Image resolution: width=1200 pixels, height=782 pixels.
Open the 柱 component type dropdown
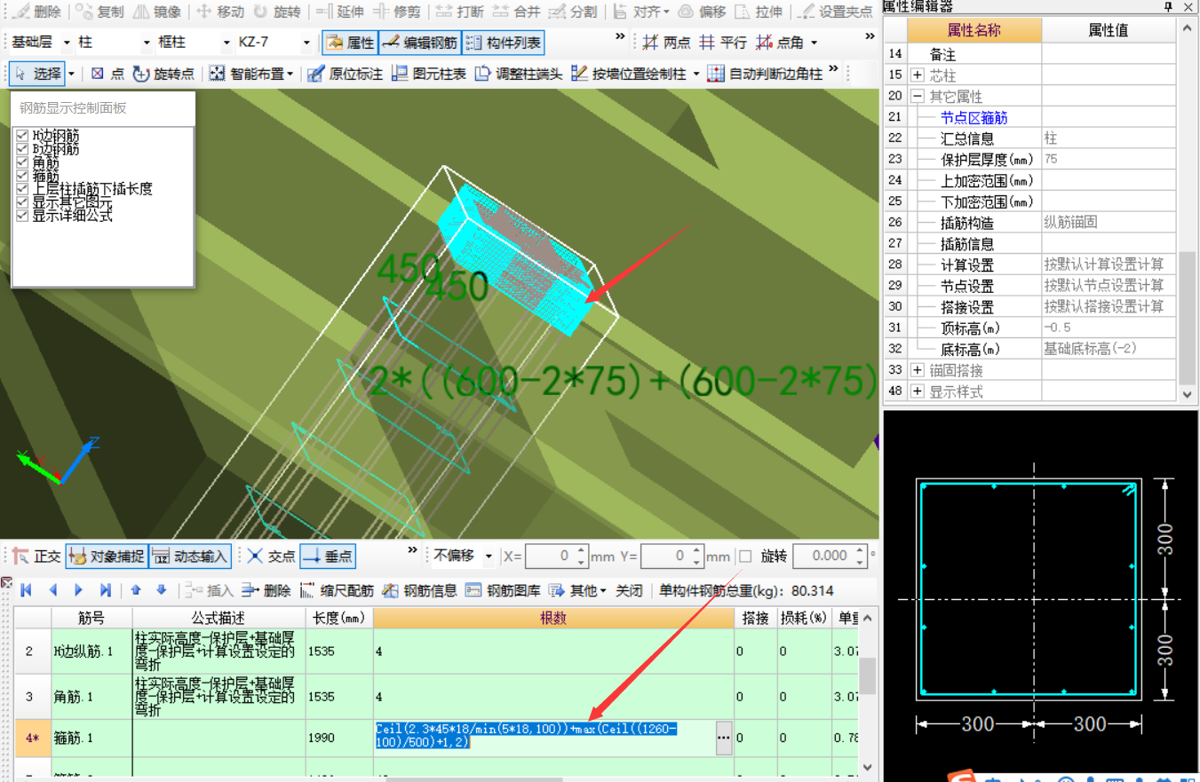[x=146, y=43]
